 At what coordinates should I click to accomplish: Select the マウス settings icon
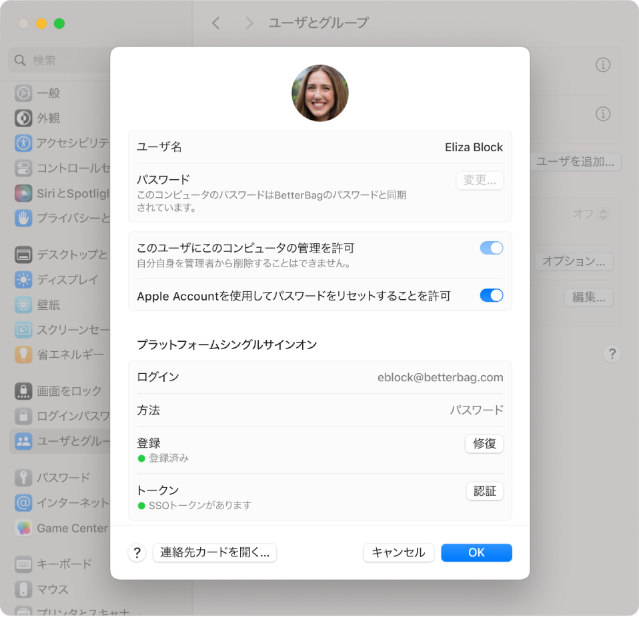pos(22,589)
